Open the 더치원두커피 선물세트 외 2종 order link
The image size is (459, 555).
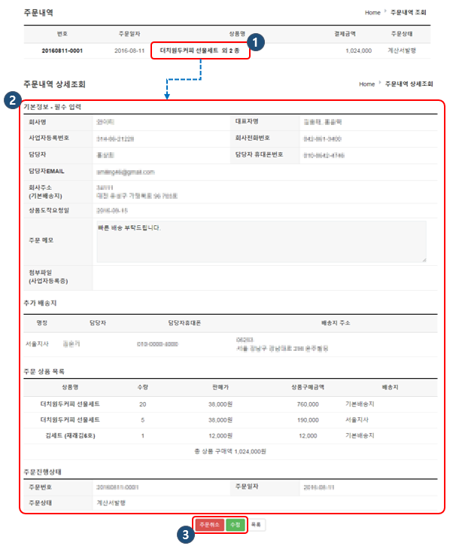pos(199,50)
